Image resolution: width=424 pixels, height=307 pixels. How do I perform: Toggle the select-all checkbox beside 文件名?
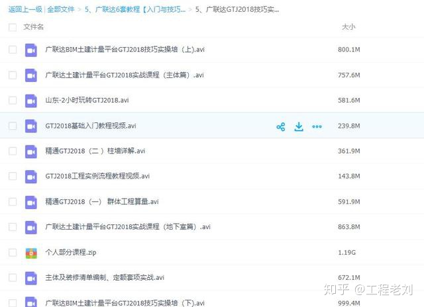pyautogui.click(x=13, y=27)
